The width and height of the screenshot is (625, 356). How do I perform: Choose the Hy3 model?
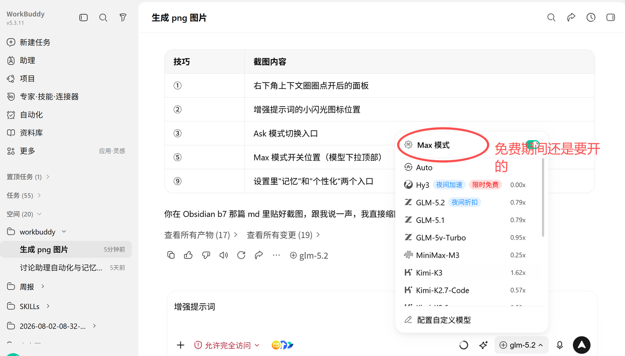coord(468,185)
